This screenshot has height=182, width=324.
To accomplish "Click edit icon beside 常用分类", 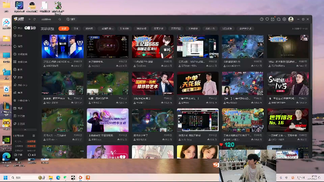I will tap(34, 136).
